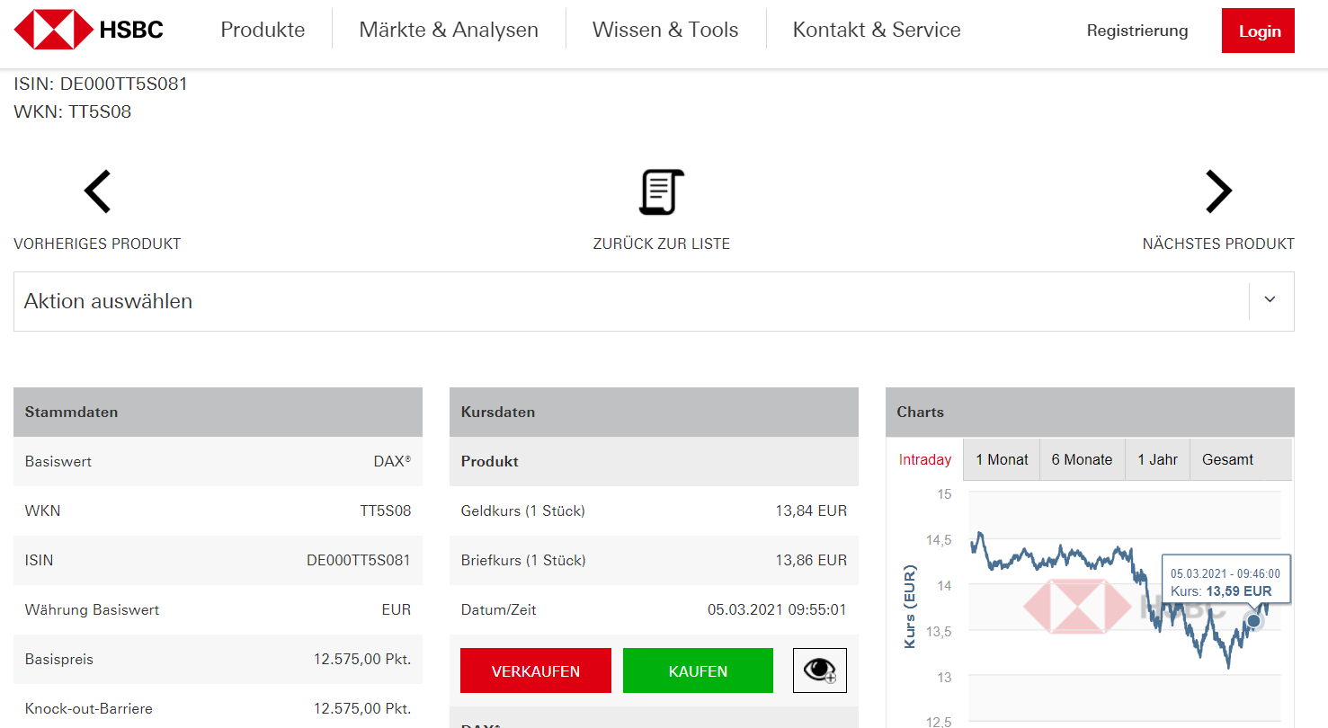The width and height of the screenshot is (1328, 728).
Task: Click the green KAUFEN button
Action: pyautogui.click(x=698, y=670)
